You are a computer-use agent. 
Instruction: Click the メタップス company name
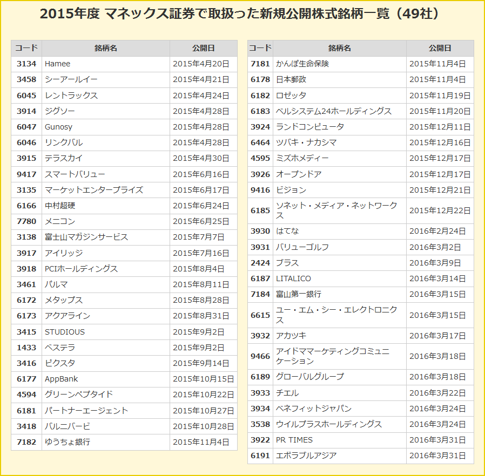tap(64, 300)
